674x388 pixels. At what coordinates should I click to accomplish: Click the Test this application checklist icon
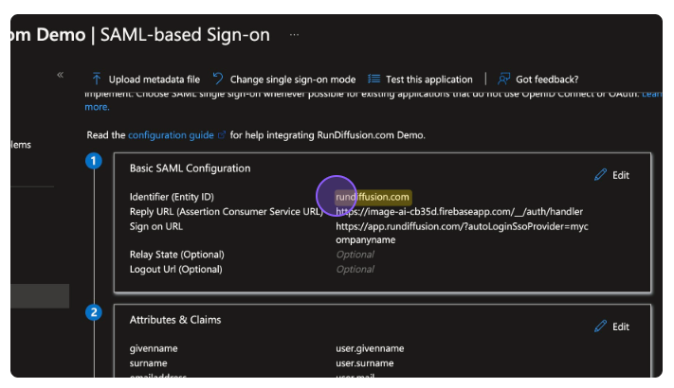[x=373, y=79]
